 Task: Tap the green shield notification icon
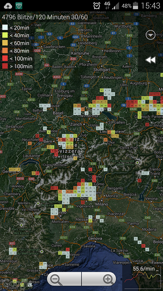[19, 6]
